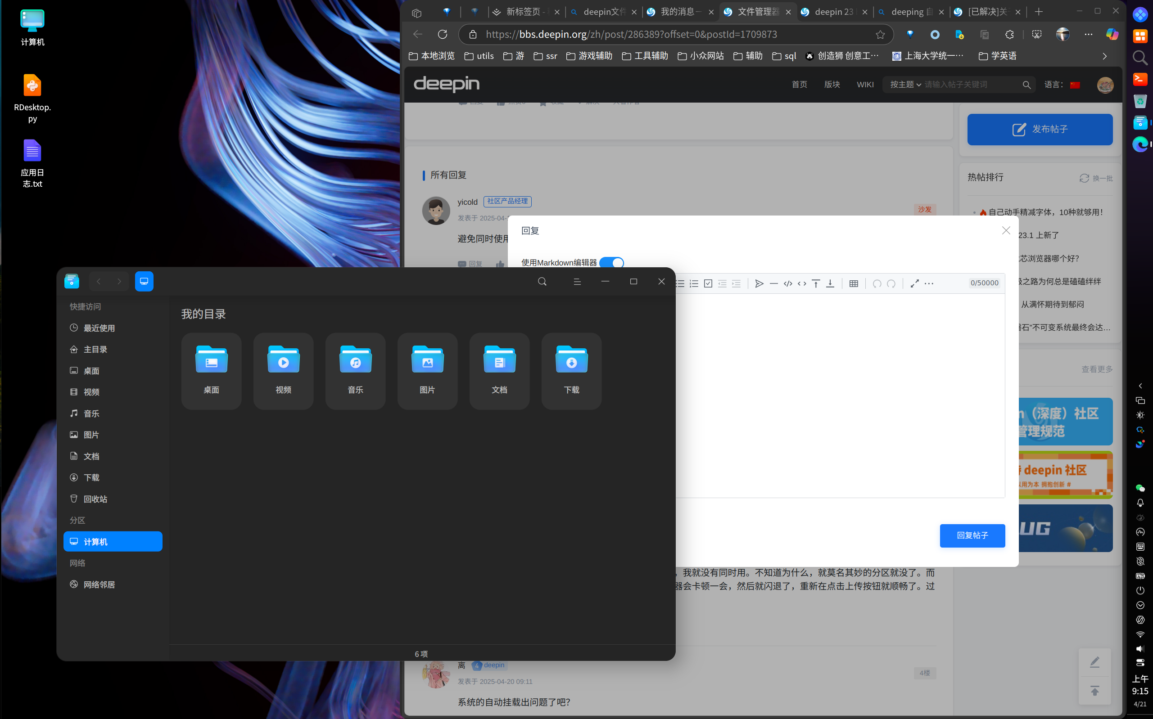Reload the browser page
The height and width of the screenshot is (719, 1153).
point(443,34)
